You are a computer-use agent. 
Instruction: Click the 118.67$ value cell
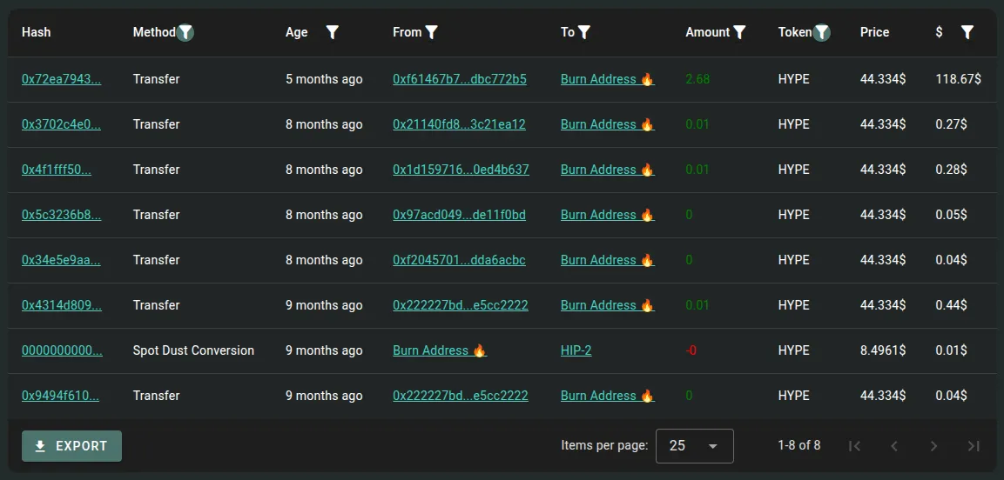click(959, 79)
